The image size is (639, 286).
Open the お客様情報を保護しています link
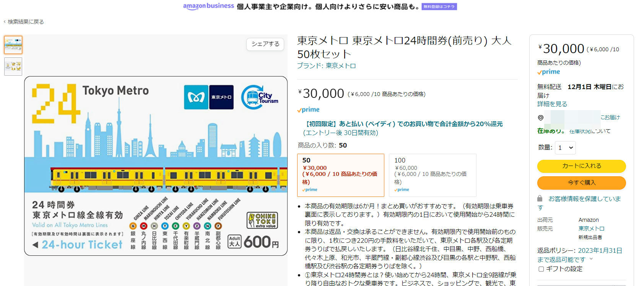579,203
